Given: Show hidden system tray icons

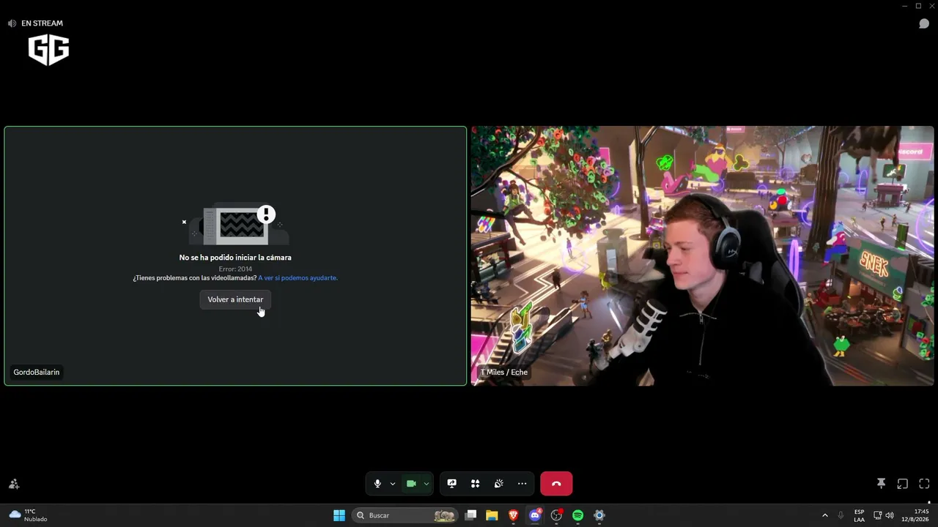Looking at the screenshot, I should pyautogui.click(x=824, y=515).
